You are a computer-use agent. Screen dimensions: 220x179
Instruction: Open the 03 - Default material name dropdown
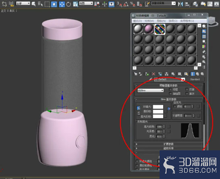pyautogui.click(x=183, y=79)
